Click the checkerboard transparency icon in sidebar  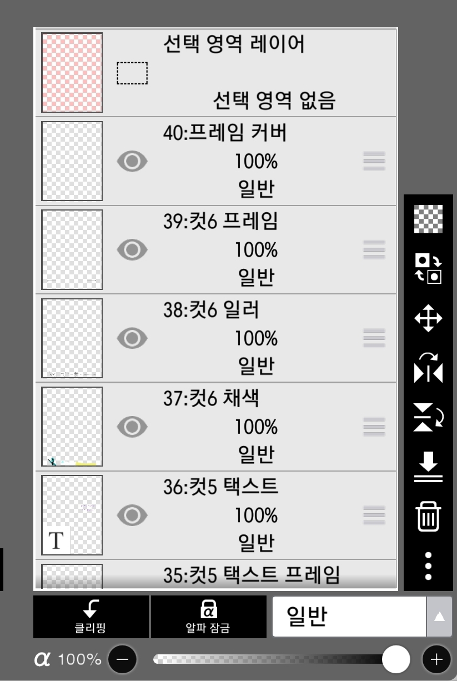[428, 219]
